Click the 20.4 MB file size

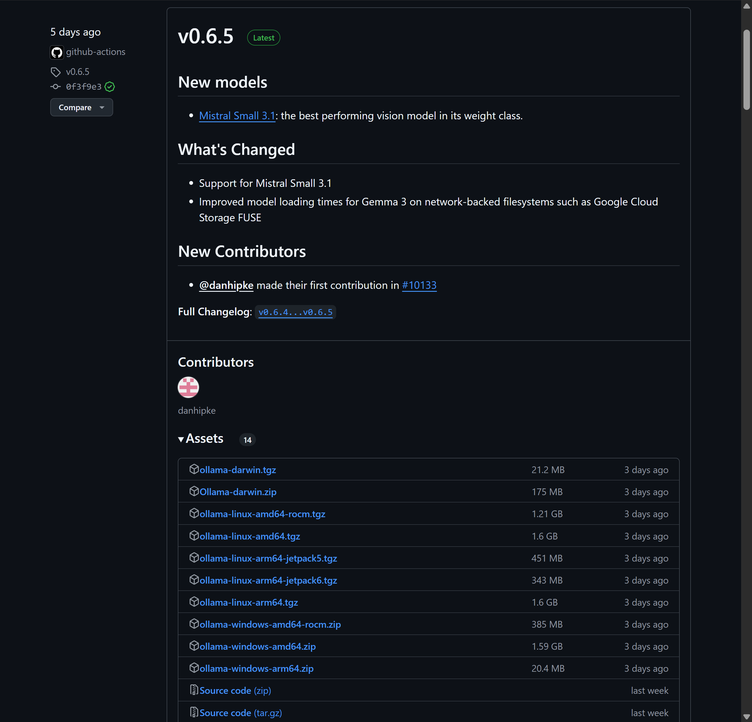548,669
